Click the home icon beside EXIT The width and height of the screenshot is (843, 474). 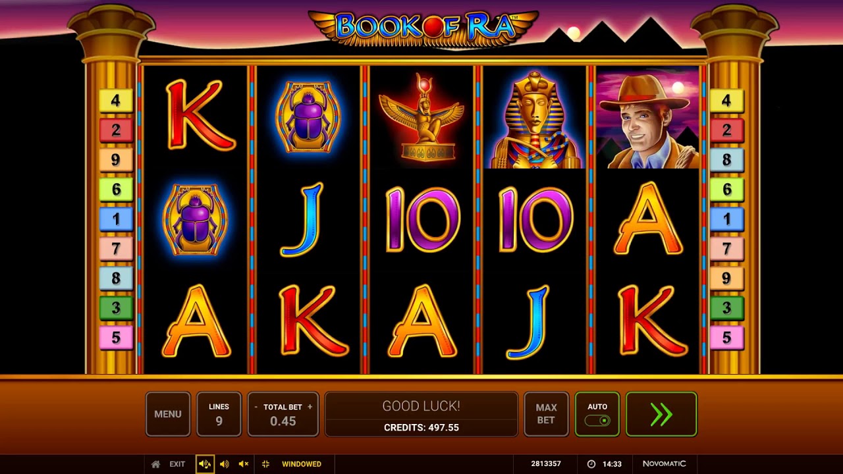(x=155, y=464)
